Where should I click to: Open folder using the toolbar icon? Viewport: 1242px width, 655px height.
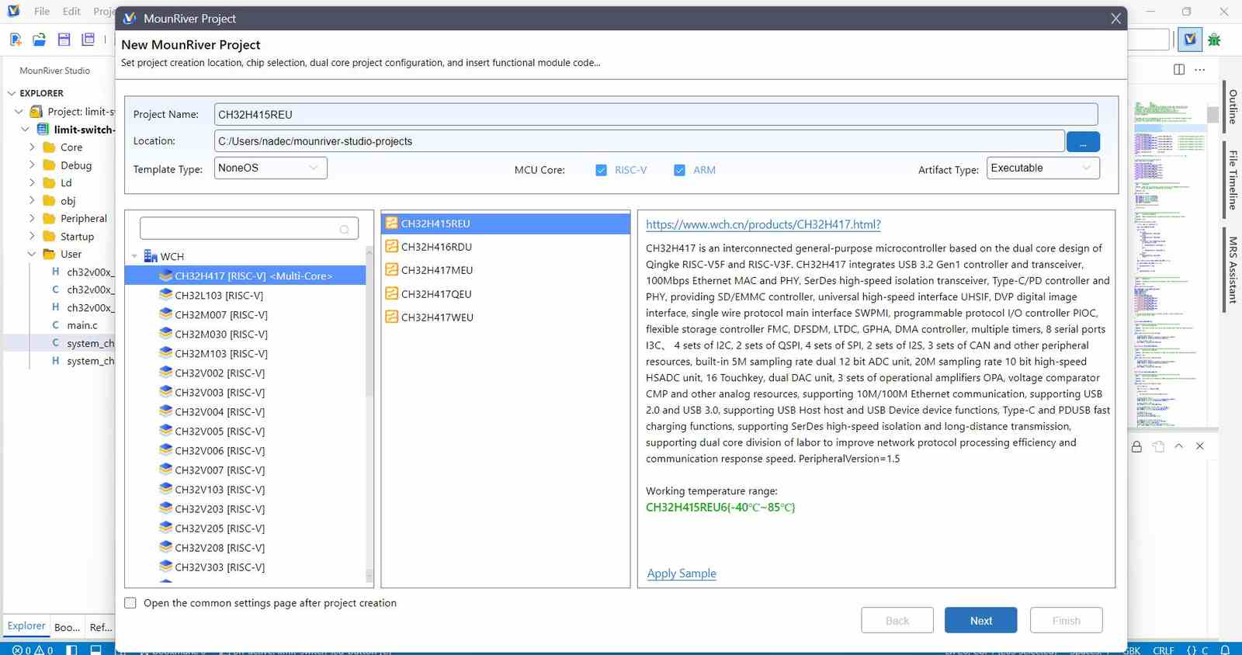39,39
